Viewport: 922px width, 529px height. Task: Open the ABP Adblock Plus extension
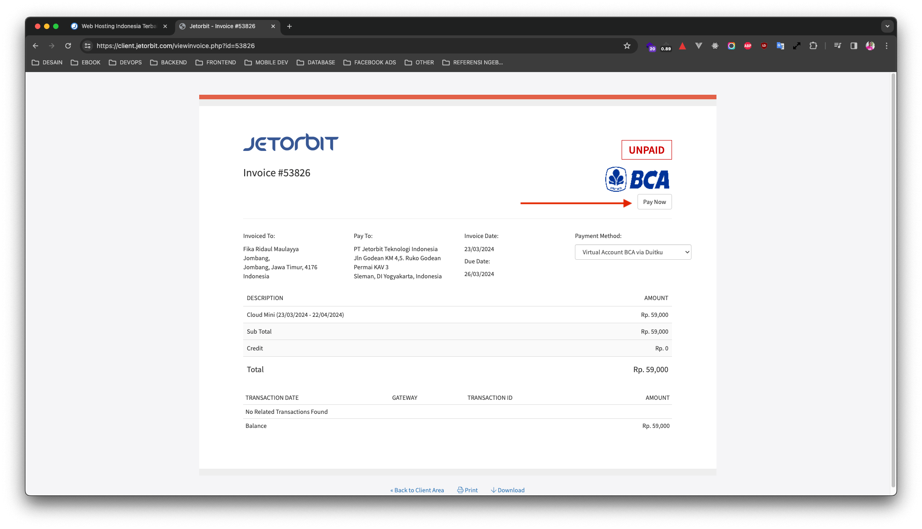[748, 46]
